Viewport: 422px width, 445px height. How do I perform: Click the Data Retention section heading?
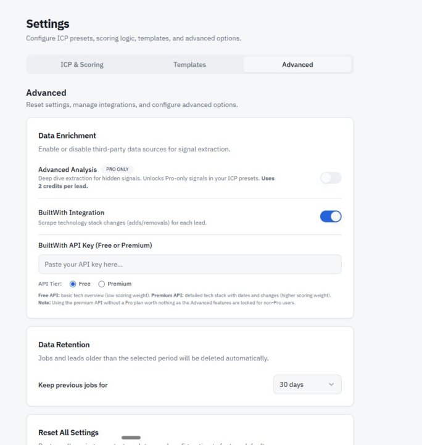(x=64, y=344)
